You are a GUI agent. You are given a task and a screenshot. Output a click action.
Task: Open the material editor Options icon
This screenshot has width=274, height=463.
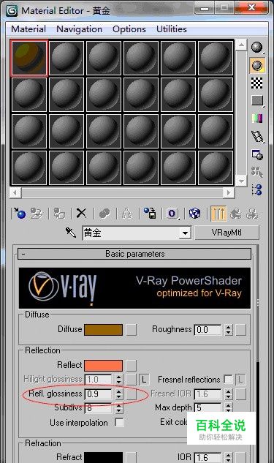pos(257,154)
